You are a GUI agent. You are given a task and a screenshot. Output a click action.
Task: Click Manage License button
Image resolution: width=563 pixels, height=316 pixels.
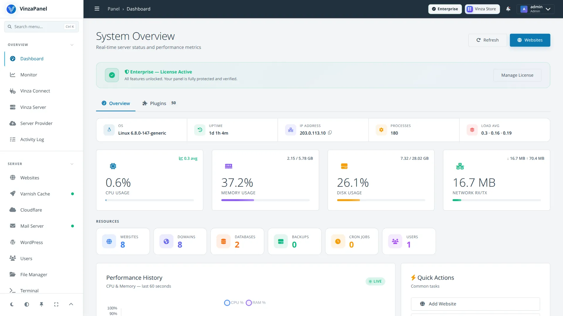tap(517, 75)
